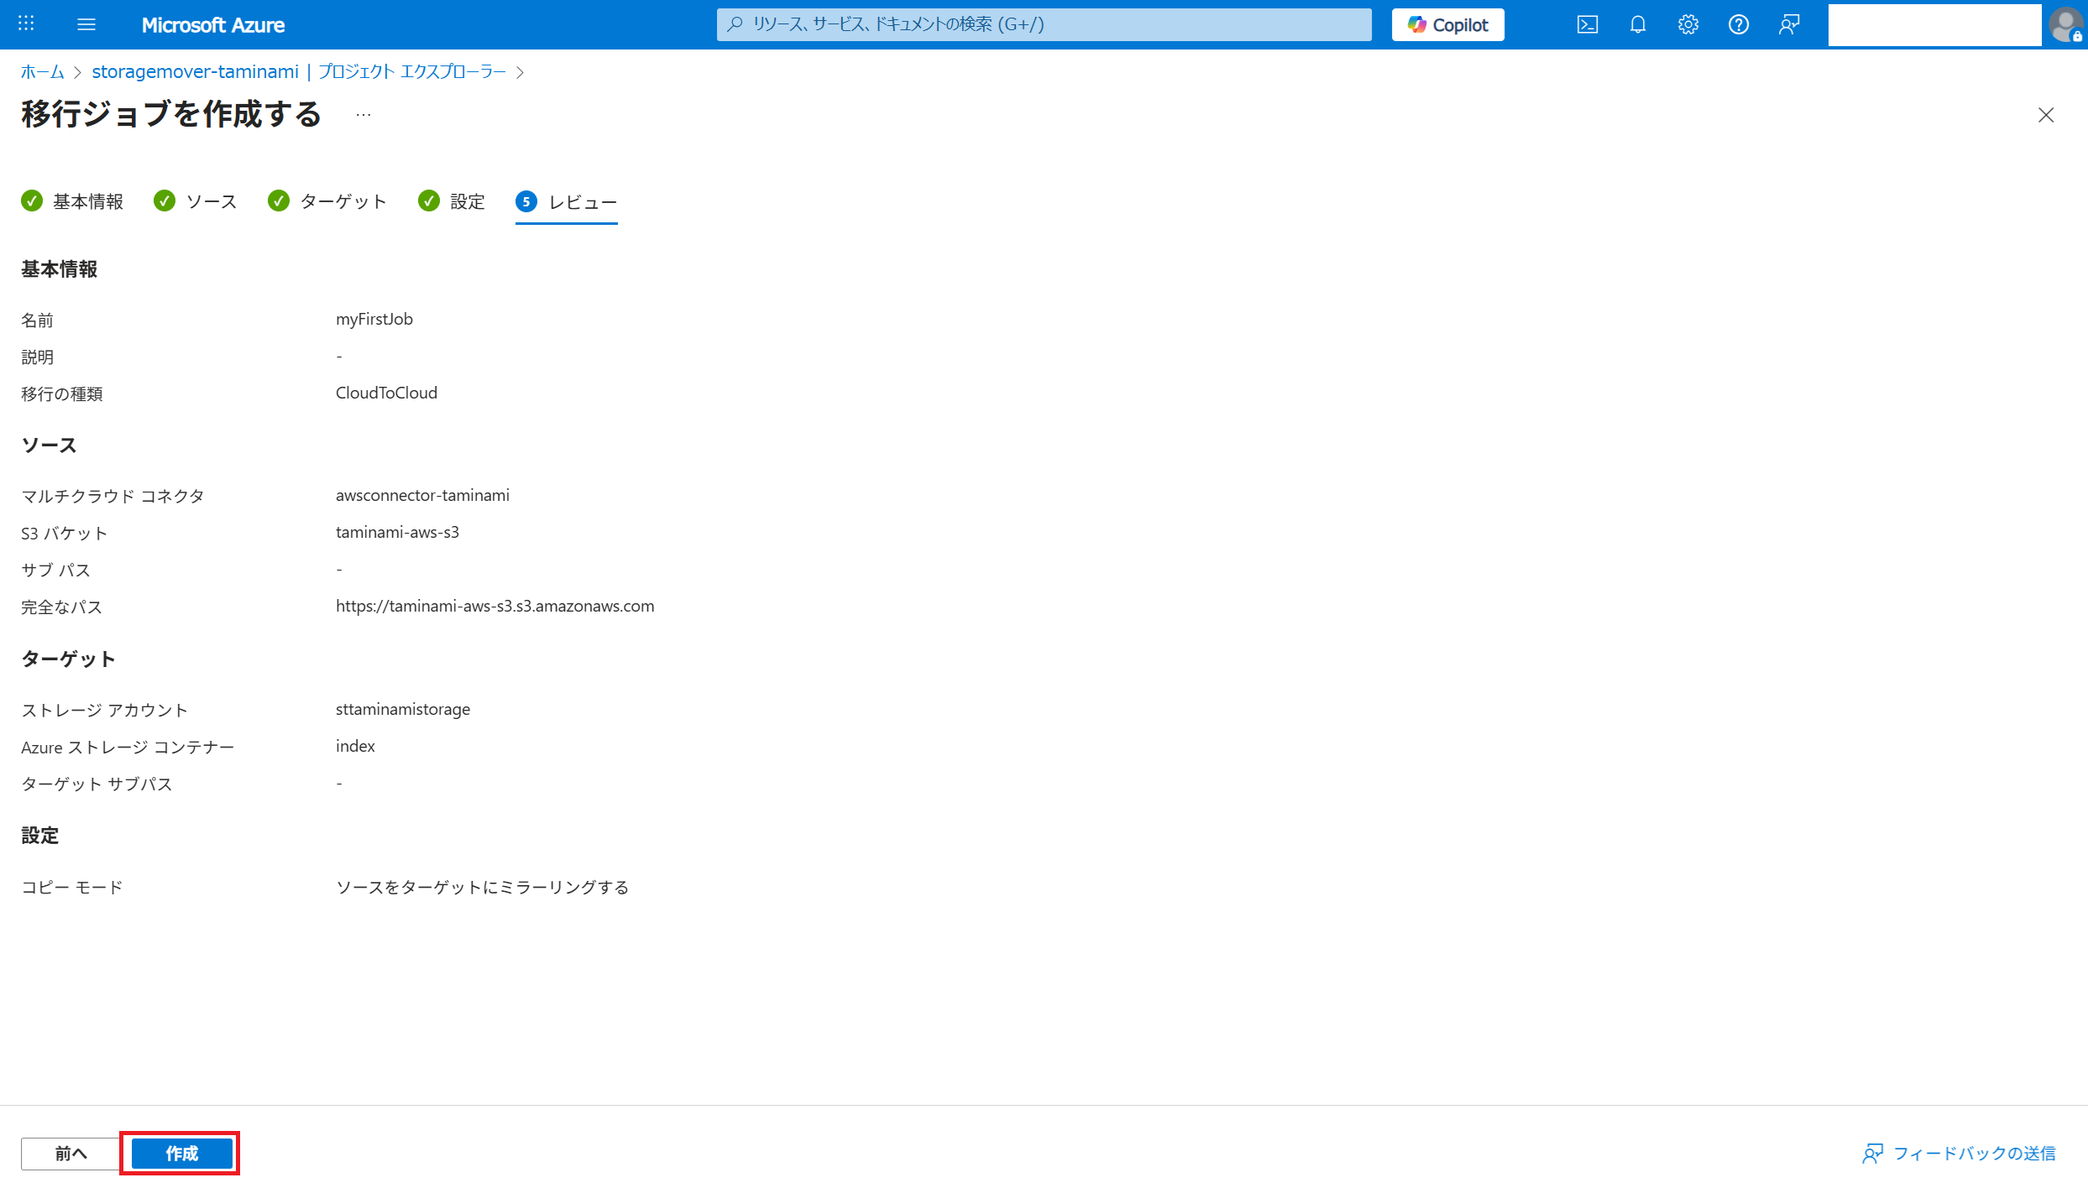
Task: Switch to ソース tab
Action: (196, 201)
